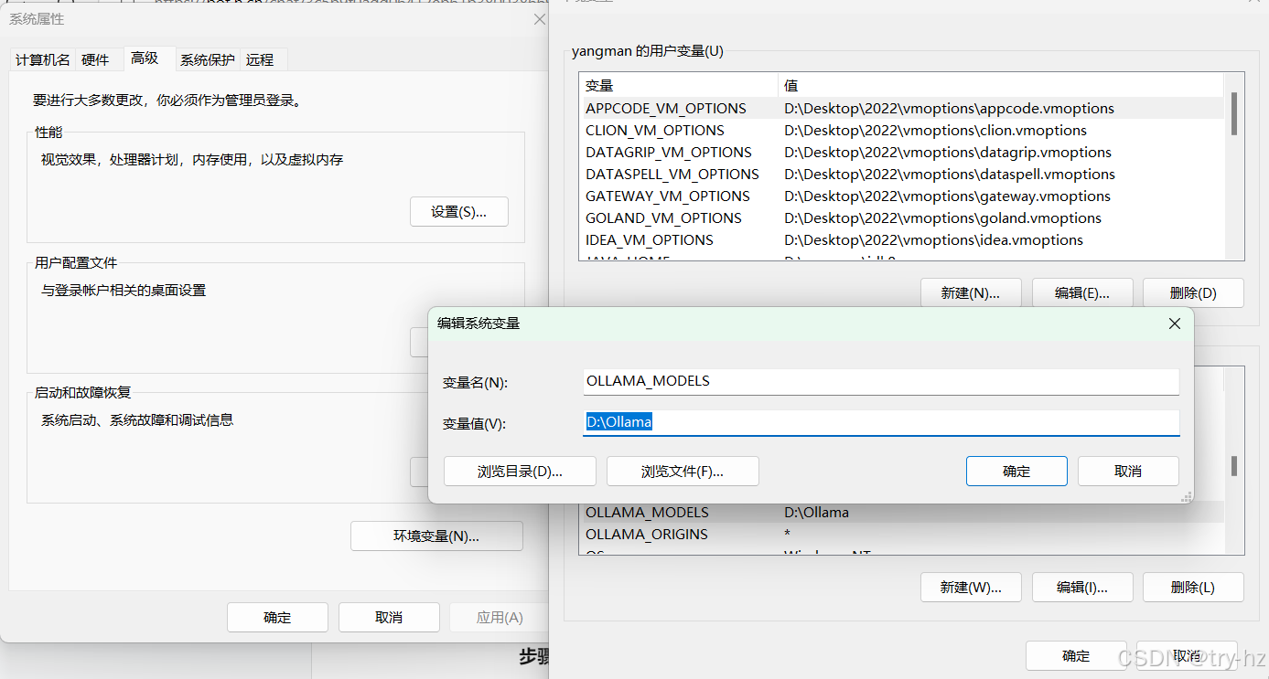Close the 系统属性 window
Screen dimensions: 1269x679
tap(539, 19)
